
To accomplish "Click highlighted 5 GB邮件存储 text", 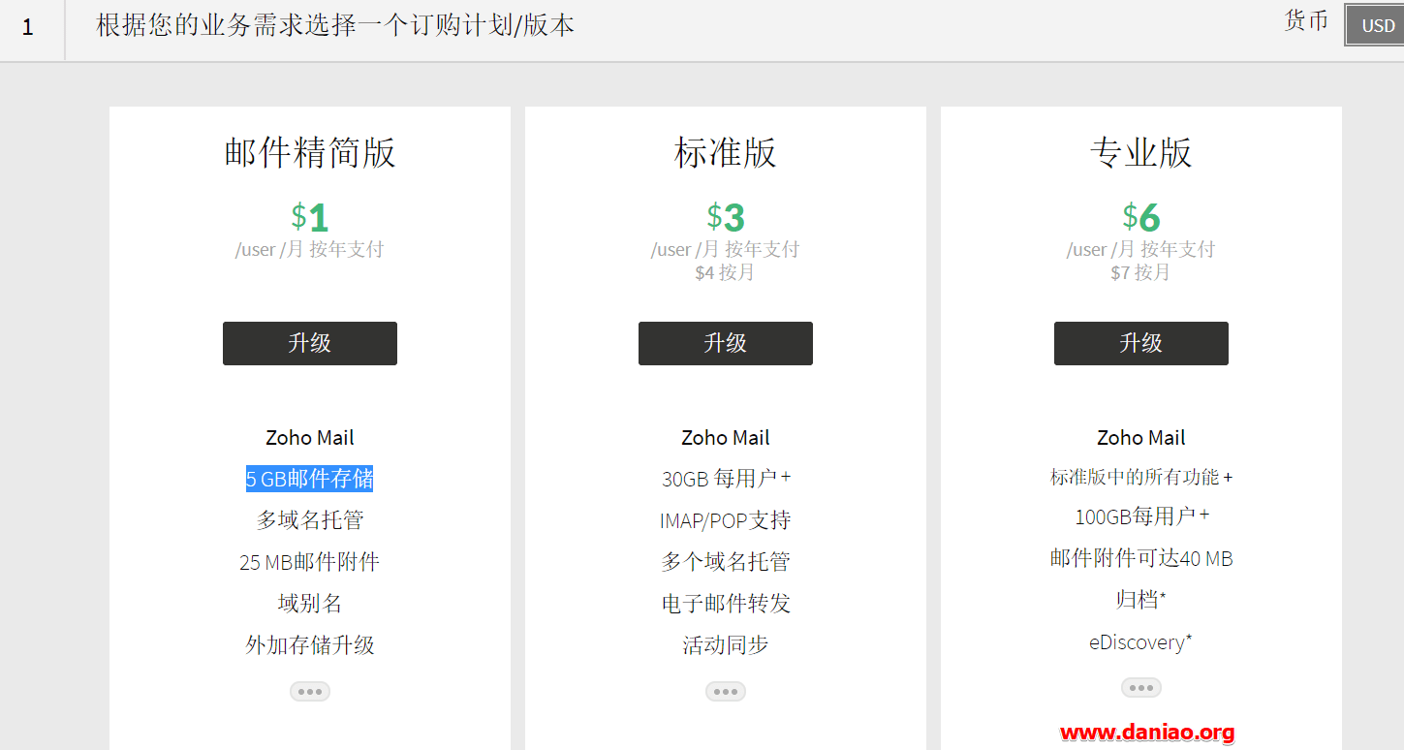I will [x=310, y=479].
